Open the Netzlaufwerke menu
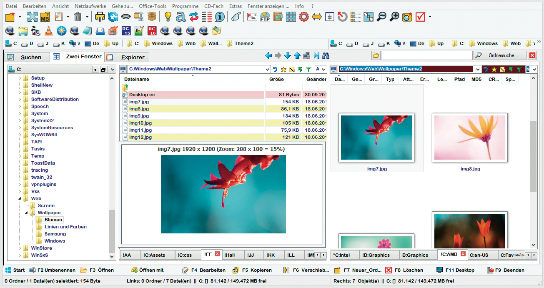This screenshot has width=544, height=288. [90, 6]
